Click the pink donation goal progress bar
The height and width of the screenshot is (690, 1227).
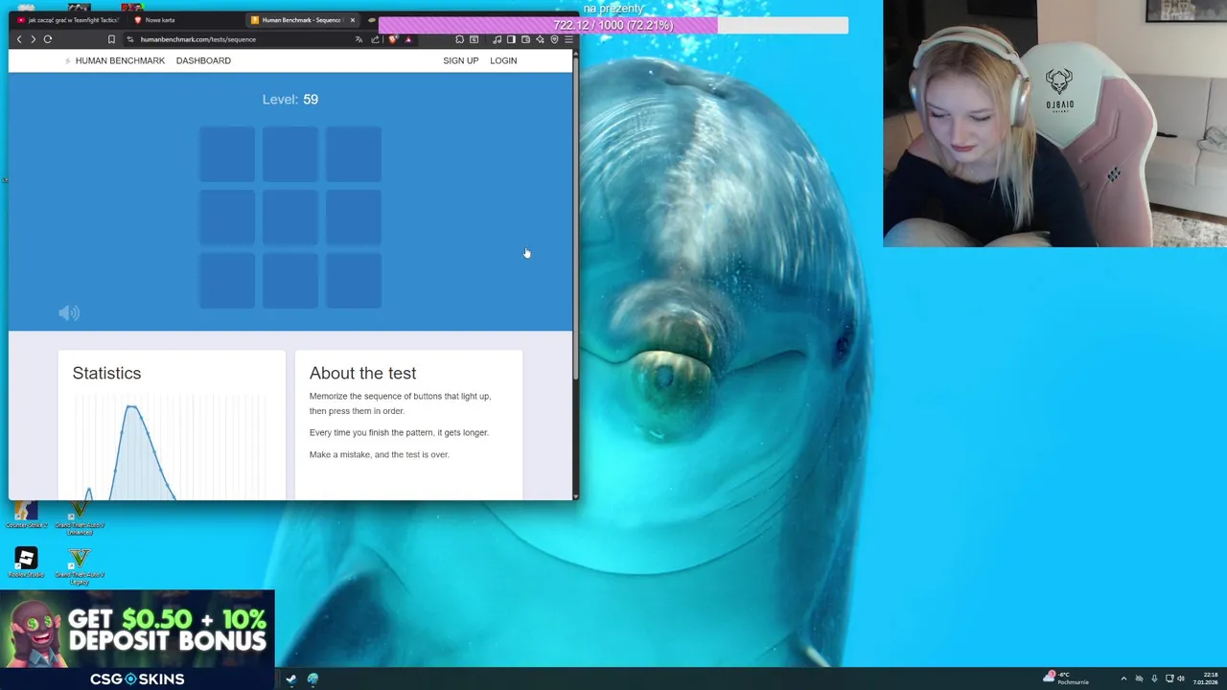[613, 25]
